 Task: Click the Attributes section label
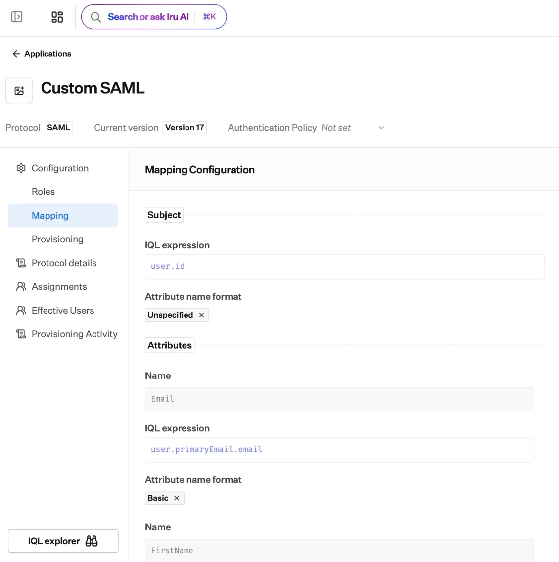pyautogui.click(x=170, y=345)
